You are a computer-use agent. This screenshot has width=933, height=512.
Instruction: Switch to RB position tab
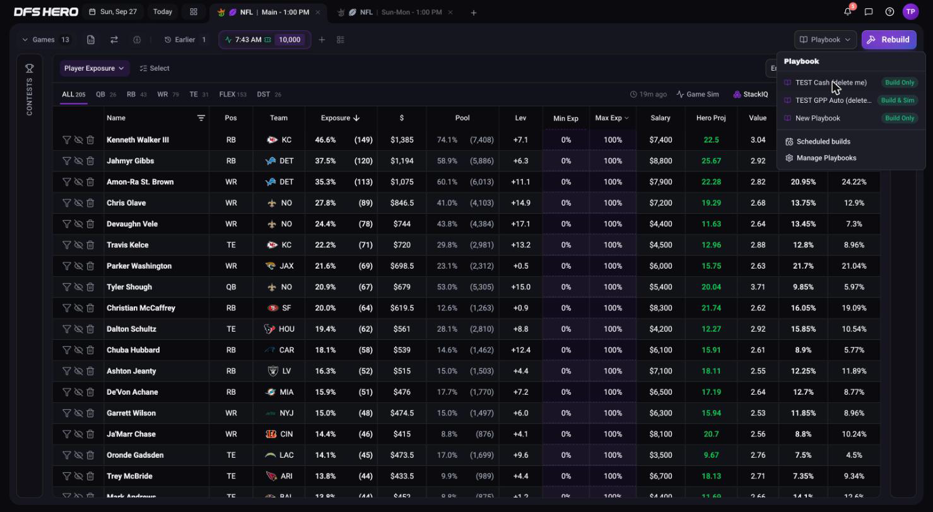coord(136,94)
